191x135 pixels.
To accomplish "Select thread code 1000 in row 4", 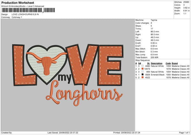I will coord(168,75).
